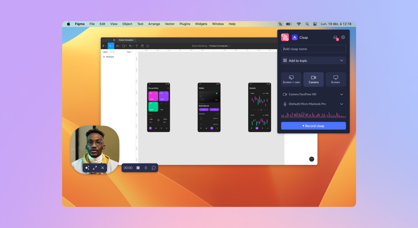Open the Micro Macbook Pro microphone dropdown
418x228 pixels.
(313, 104)
